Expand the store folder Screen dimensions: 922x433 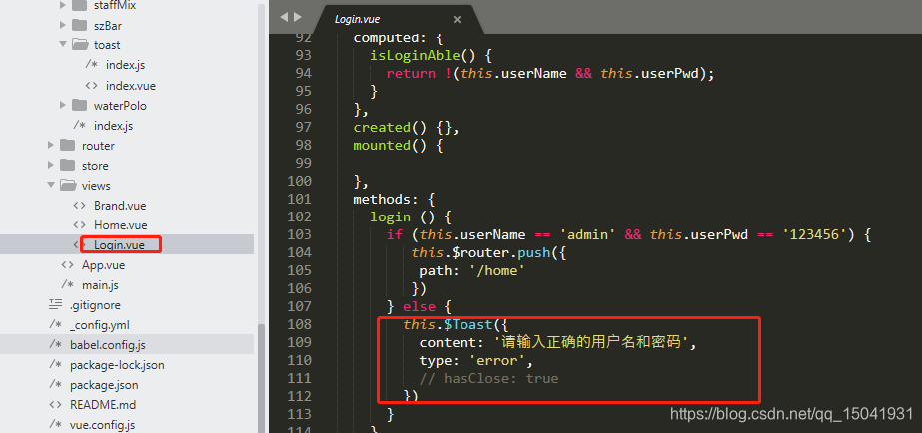click(51, 165)
